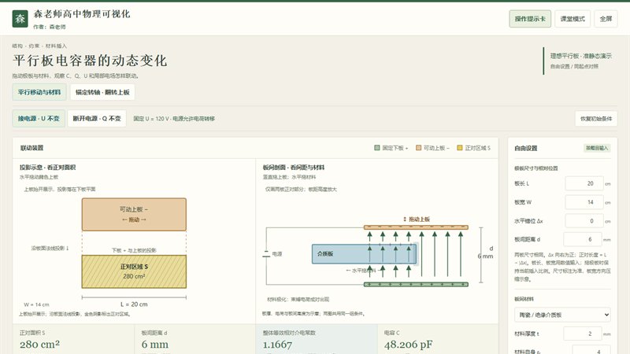This screenshot has width=630, height=354.
Task: Click the green 森 logo icon
Action: pyautogui.click(x=20, y=19)
